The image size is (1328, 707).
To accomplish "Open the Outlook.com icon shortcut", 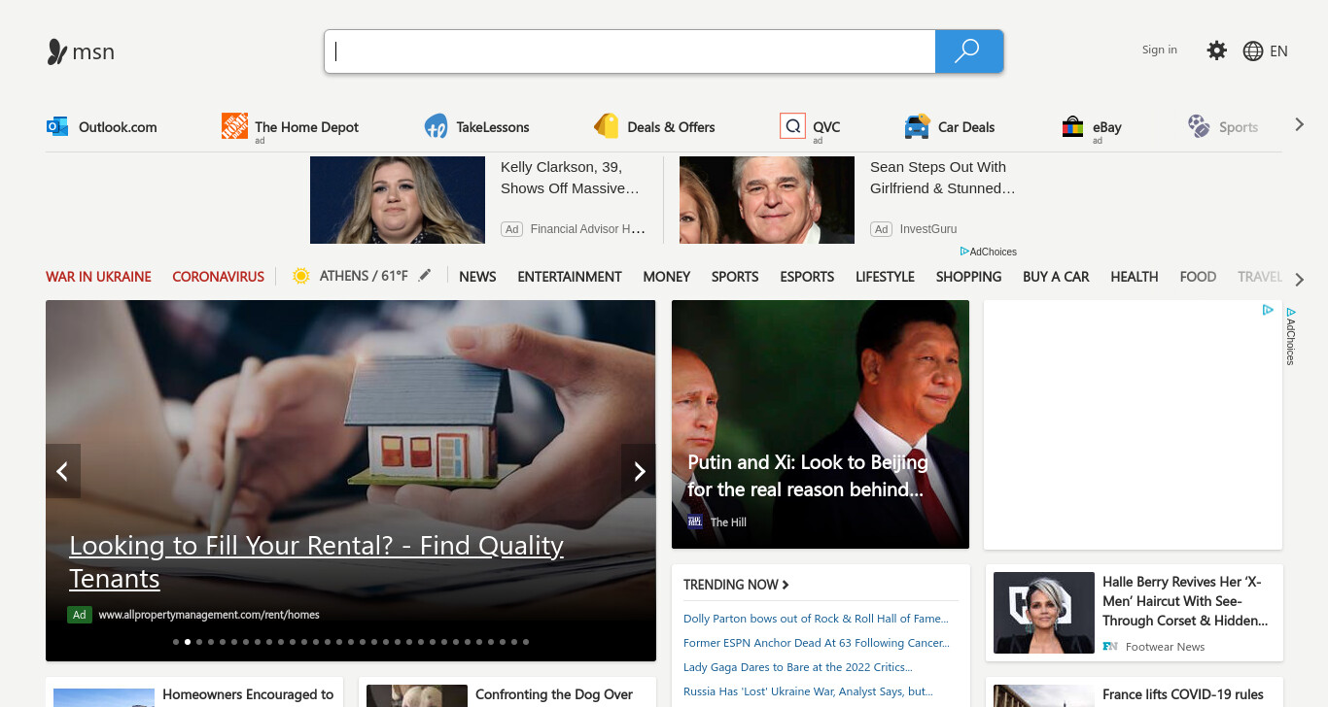I will (57, 126).
